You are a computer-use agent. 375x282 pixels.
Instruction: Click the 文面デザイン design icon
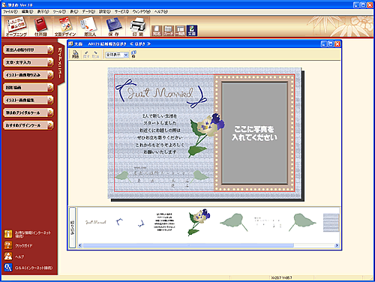pos(65,26)
